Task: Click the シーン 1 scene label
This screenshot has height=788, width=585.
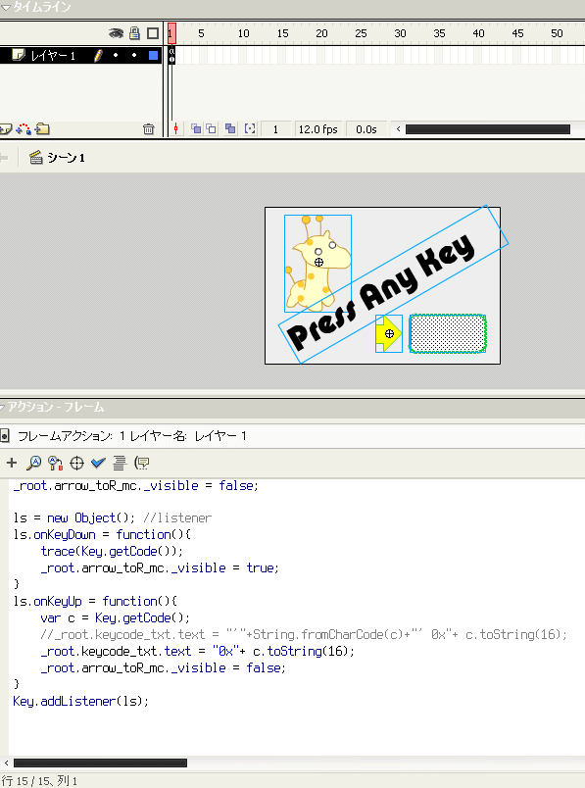Action: [66, 158]
